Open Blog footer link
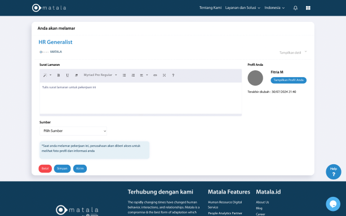The image size is (346, 216). pos(259,208)
